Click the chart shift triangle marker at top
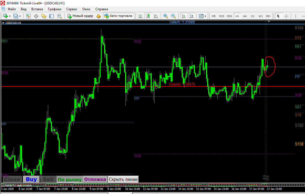 (x=269, y=21)
